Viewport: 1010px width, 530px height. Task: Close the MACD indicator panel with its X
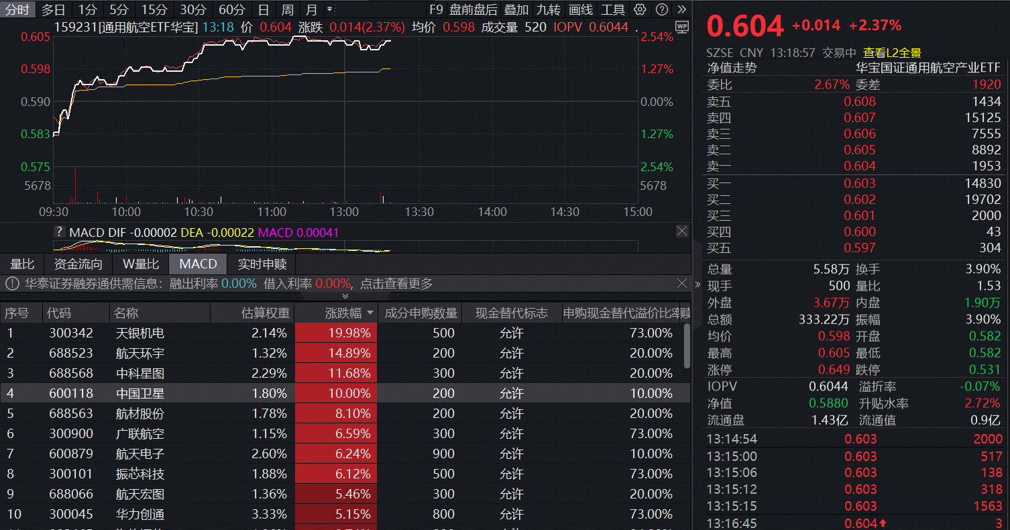coord(681,231)
